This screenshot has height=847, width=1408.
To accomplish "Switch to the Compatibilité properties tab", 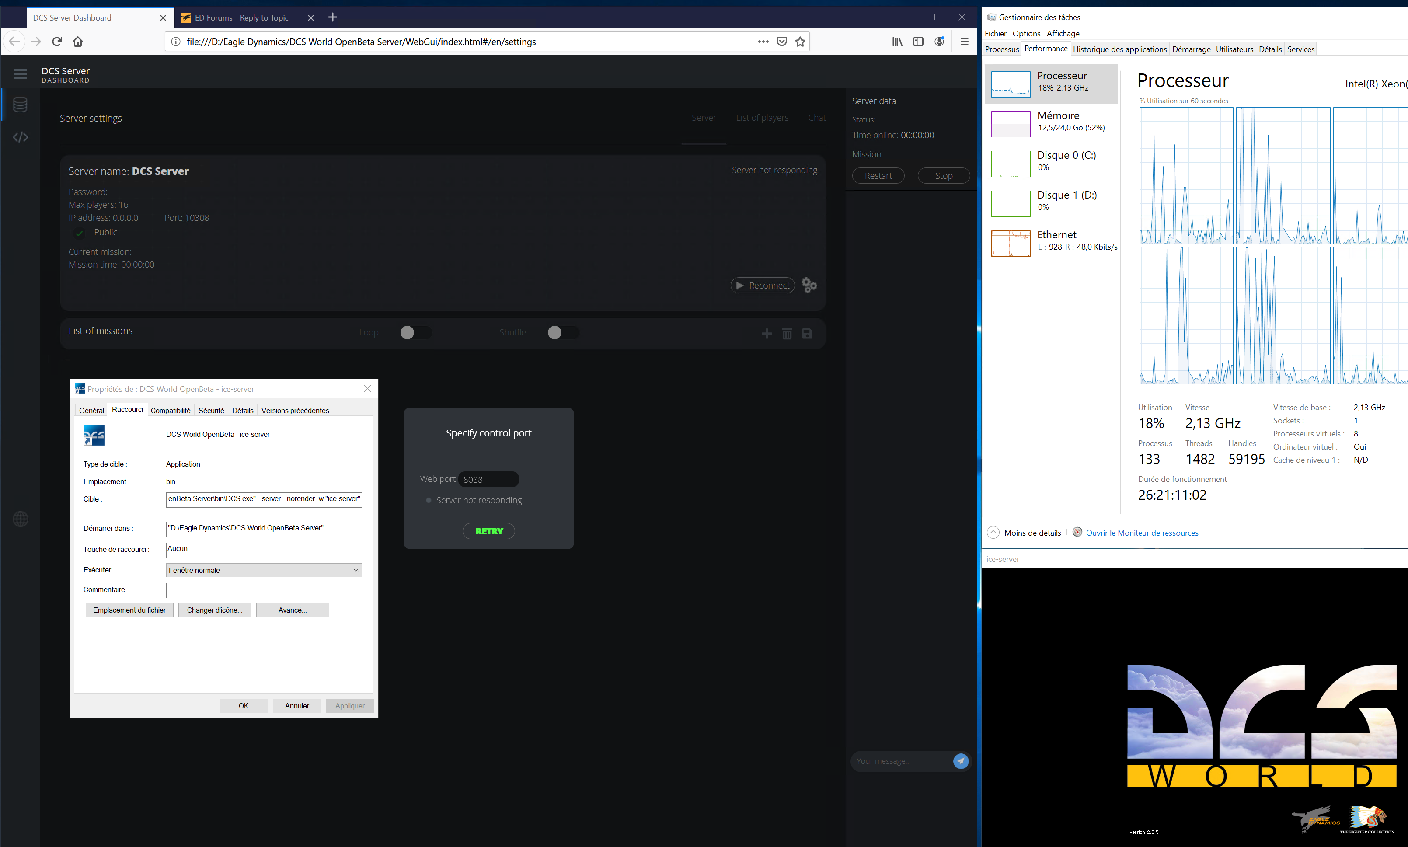I will tap(171, 410).
